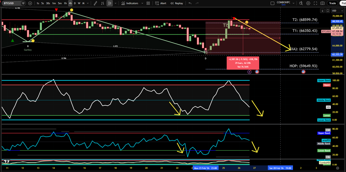This screenshot has height=172, width=346.
Task: Click the red down triangle marker near 14
Action: coord(56,10)
